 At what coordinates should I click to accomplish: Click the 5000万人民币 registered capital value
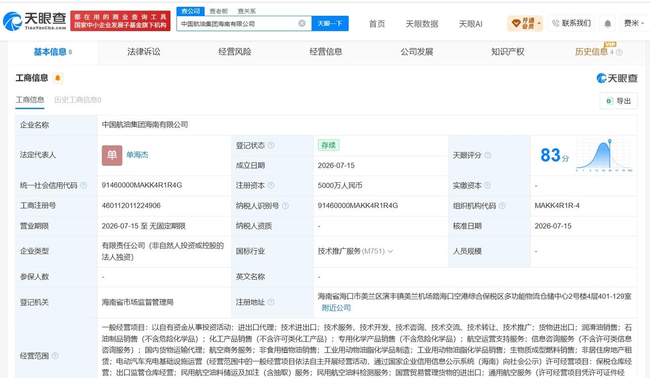tap(340, 185)
